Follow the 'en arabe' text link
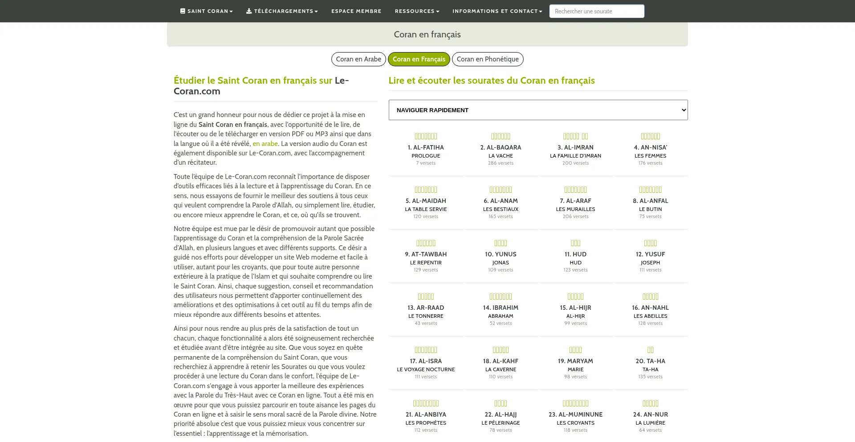 (265, 144)
